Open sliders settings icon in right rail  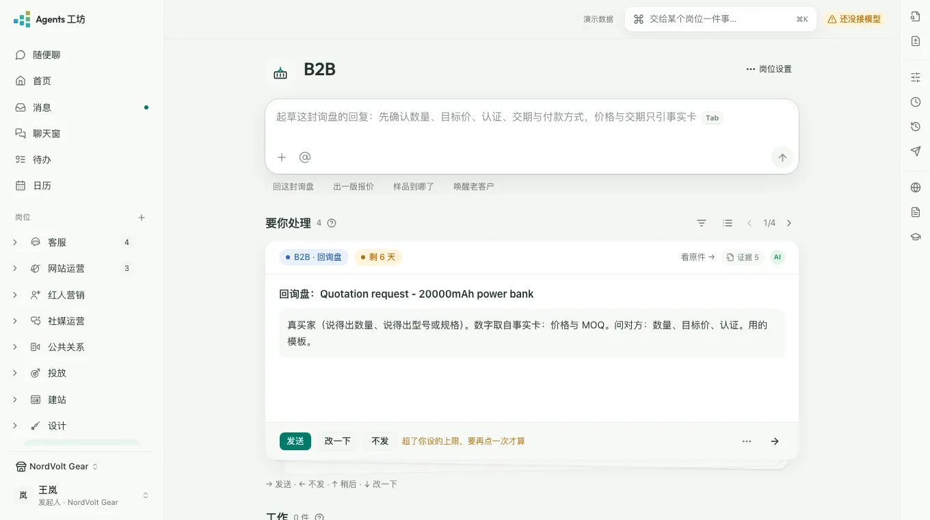[916, 77]
